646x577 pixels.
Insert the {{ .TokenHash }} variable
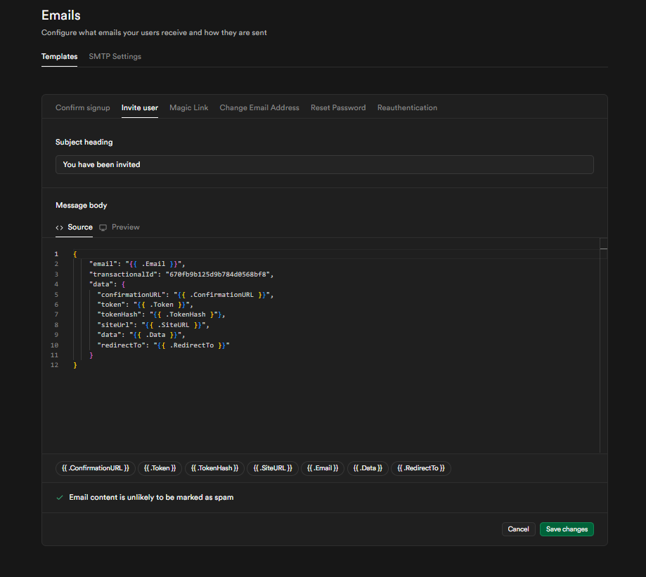pyautogui.click(x=214, y=468)
